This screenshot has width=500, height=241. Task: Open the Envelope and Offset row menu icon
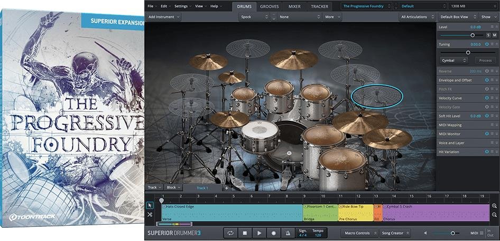point(492,80)
